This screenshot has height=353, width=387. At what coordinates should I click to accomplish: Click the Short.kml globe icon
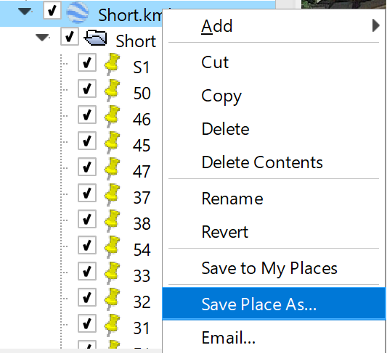coord(78,12)
